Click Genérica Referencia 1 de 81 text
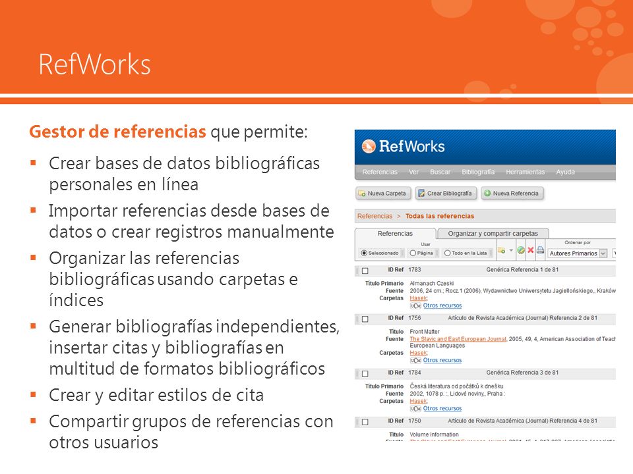This screenshot has width=633, height=474. (x=522, y=270)
